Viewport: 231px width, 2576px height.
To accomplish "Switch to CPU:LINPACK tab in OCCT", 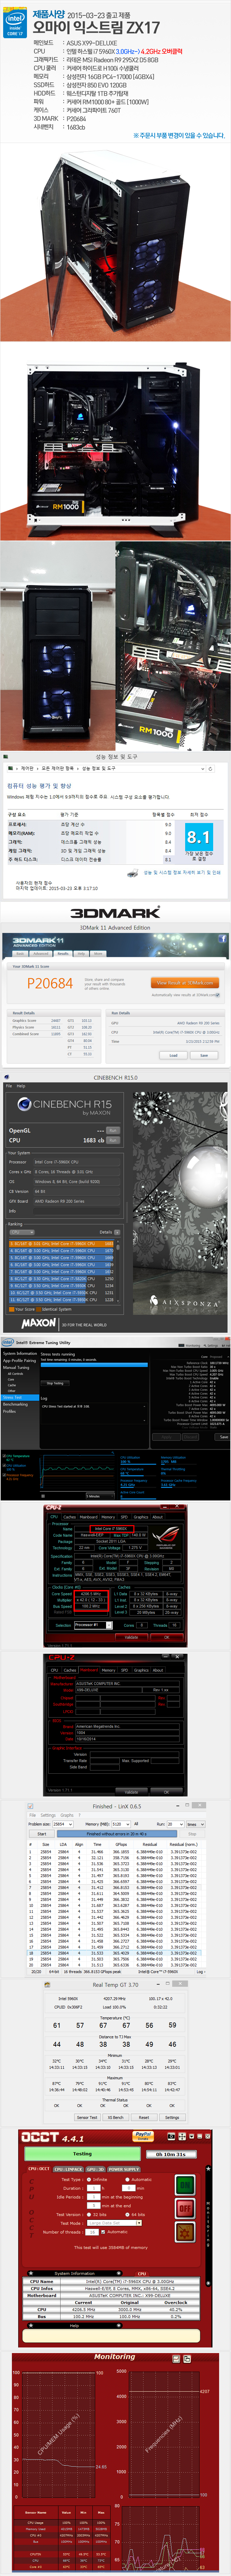I will coord(68,2169).
